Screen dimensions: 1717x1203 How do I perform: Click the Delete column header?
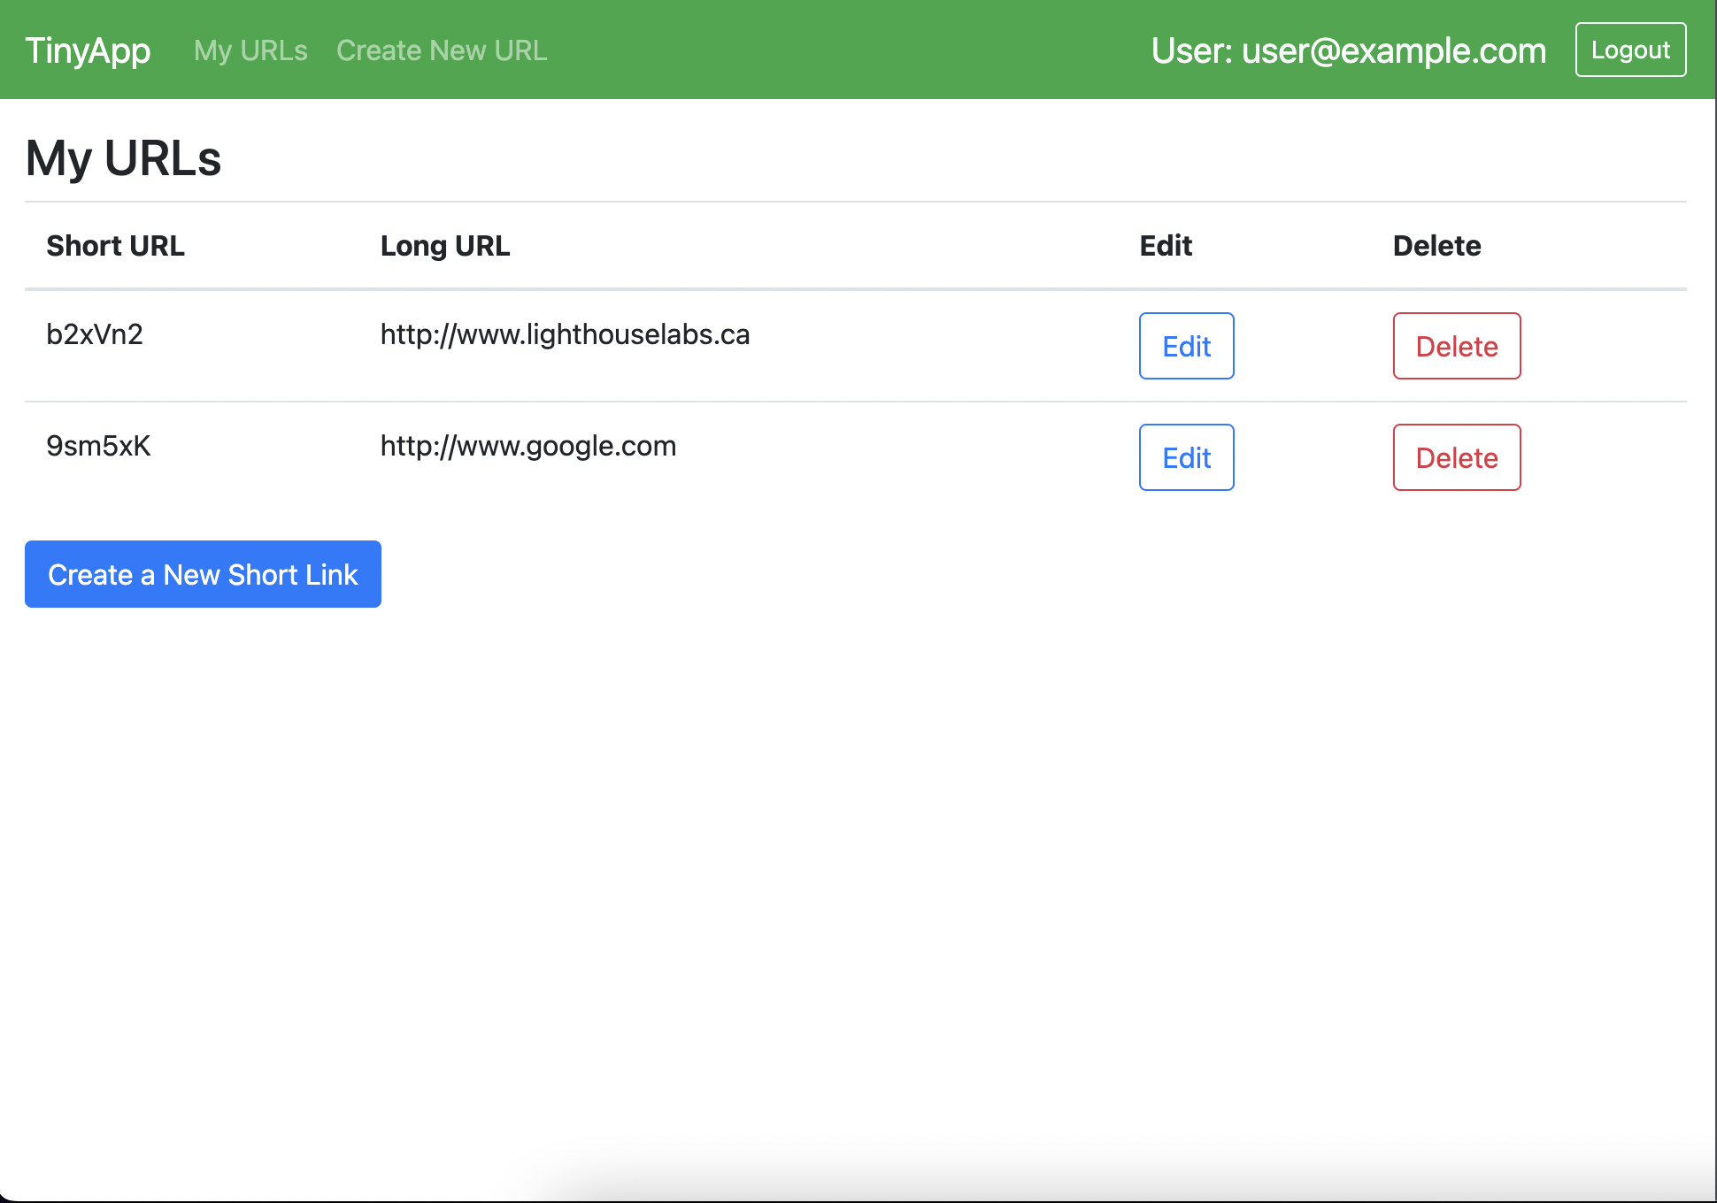[1436, 246]
